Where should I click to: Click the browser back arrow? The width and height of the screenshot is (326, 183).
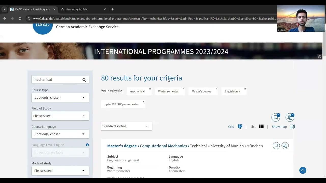click(5, 19)
